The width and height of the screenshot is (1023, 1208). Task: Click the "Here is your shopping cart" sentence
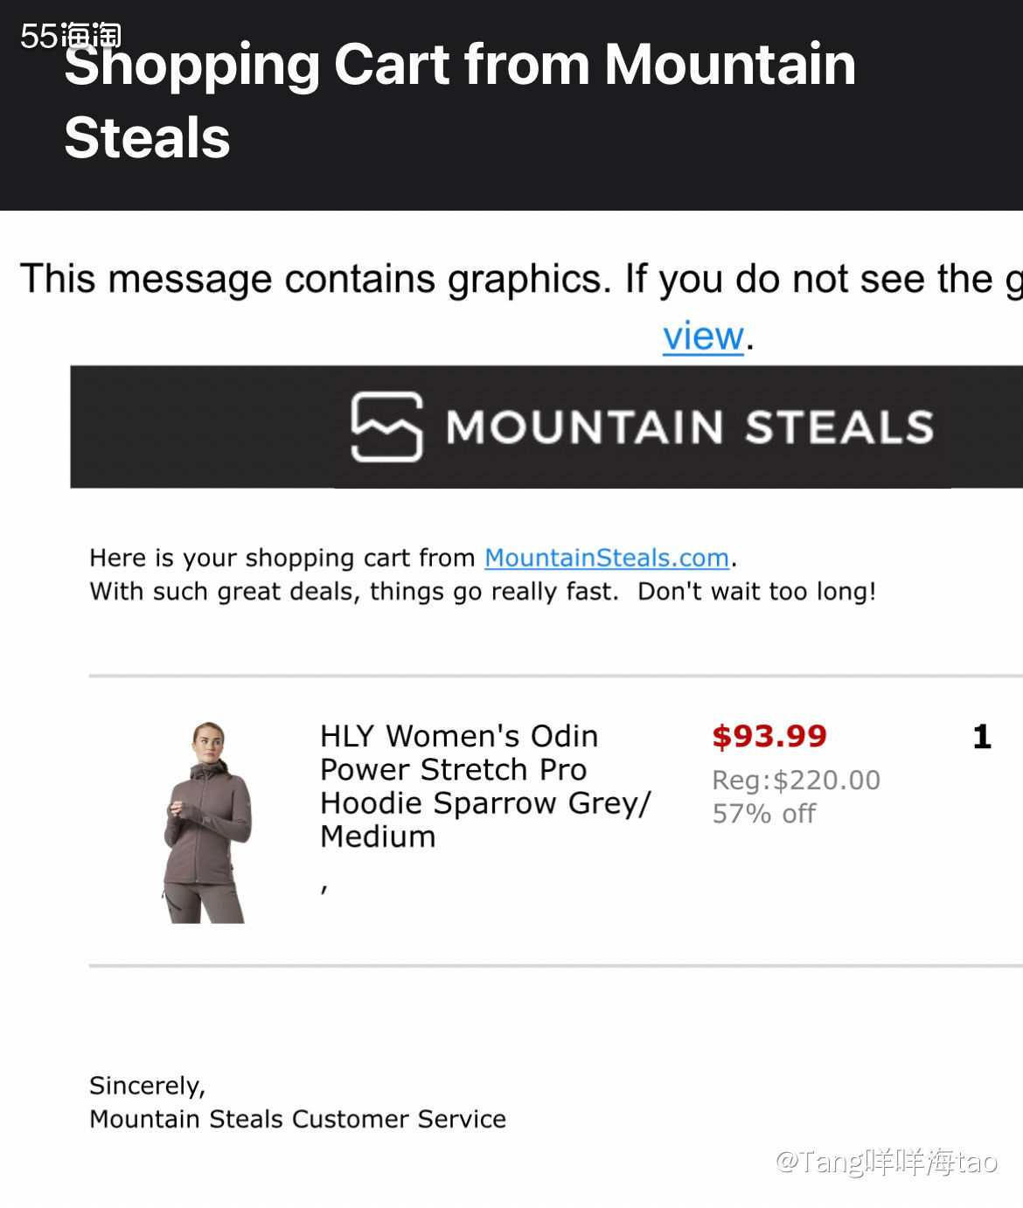[282, 558]
